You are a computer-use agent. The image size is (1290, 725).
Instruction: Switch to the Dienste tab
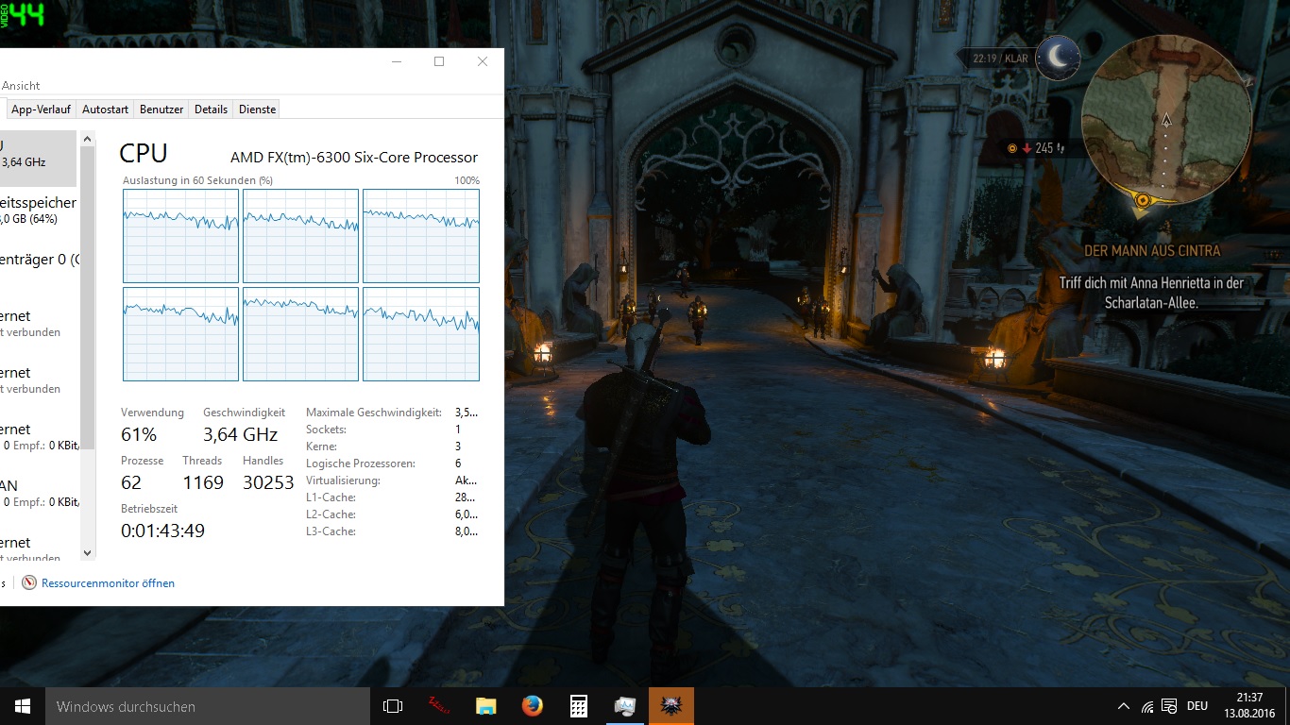pyautogui.click(x=257, y=110)
